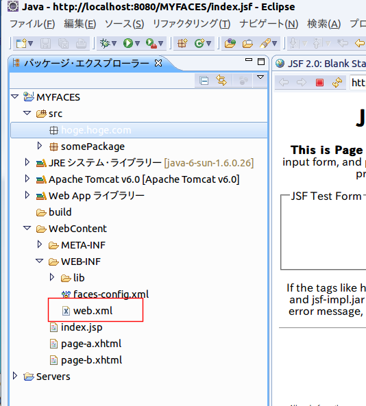Expand the Servers project
The height and width of the screenshot is (406, 366).
[x=15, y=376]
